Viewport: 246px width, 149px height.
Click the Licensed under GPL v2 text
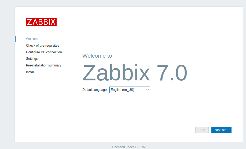pyautogui.click(x=129, y=147)
